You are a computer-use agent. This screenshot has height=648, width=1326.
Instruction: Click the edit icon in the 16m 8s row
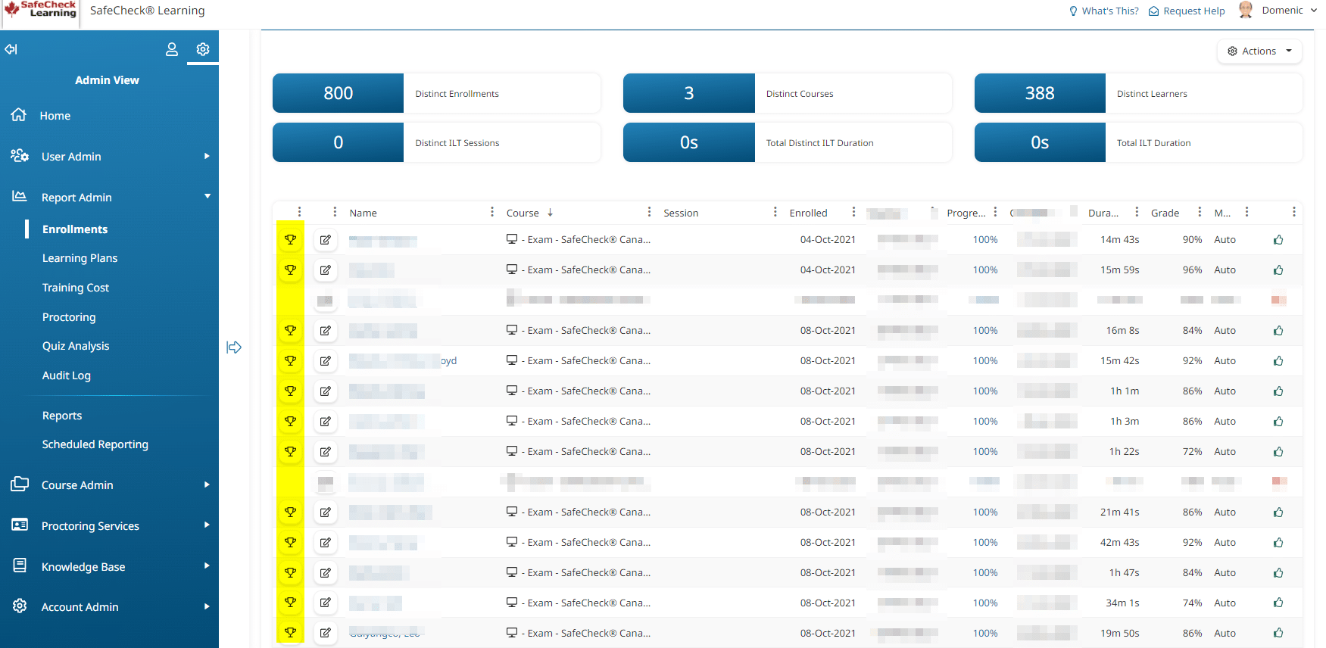point(326,331)
